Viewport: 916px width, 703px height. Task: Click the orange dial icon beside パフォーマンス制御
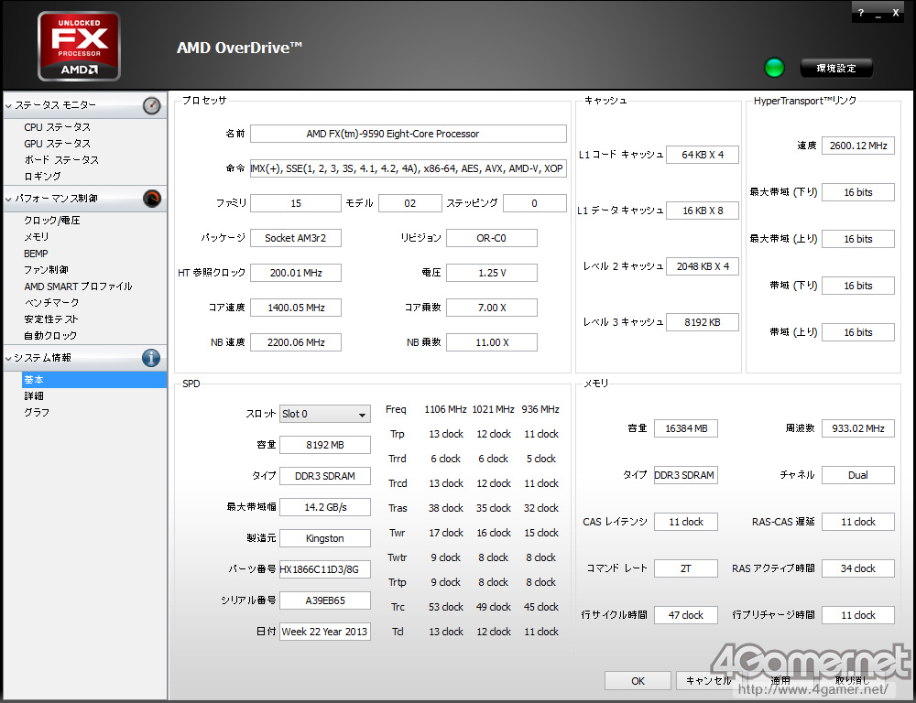152,199
